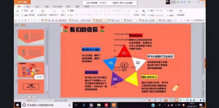This screenshot has width=219, height=108.
Task: Open WPS presentation app in the taskbar
Action: [114, 105]
